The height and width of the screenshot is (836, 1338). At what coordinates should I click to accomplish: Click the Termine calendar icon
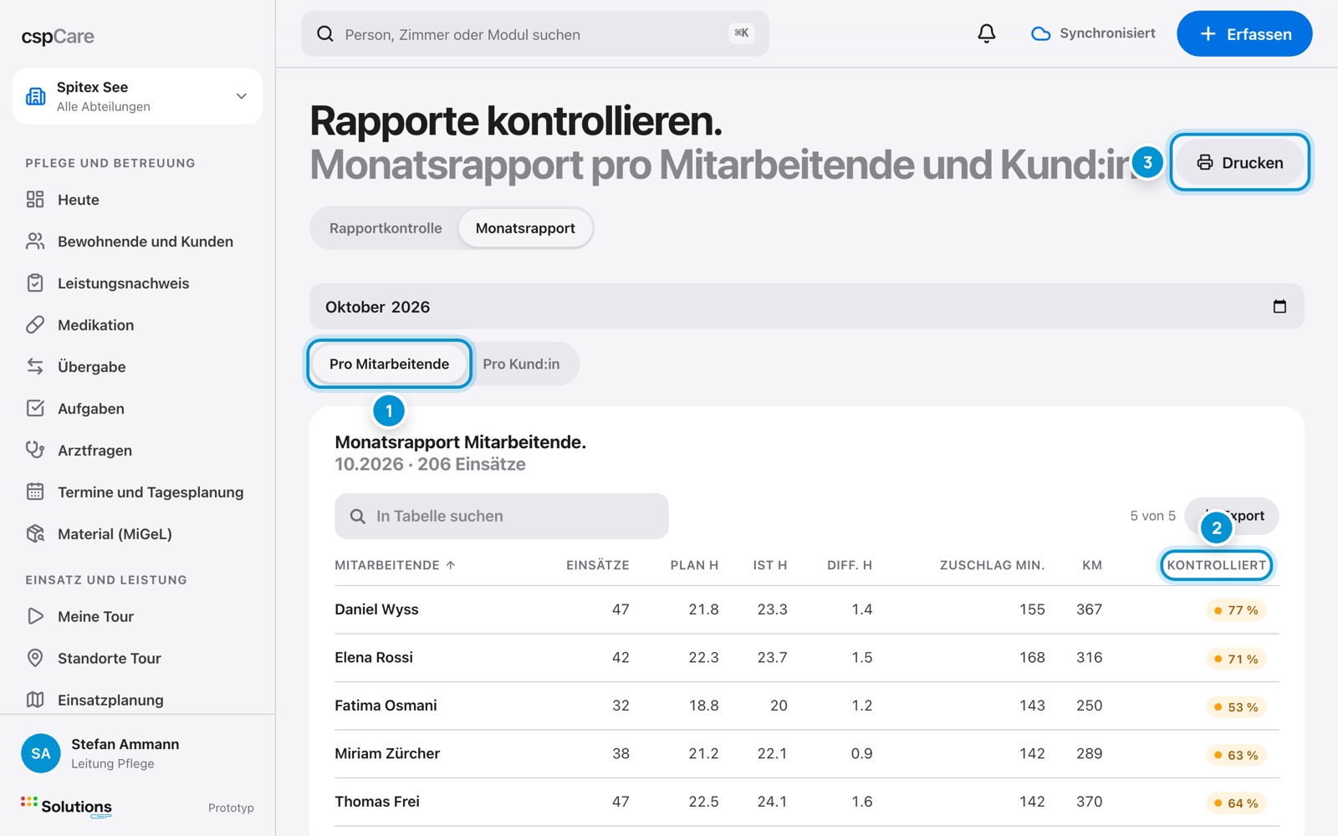[35, 492]
